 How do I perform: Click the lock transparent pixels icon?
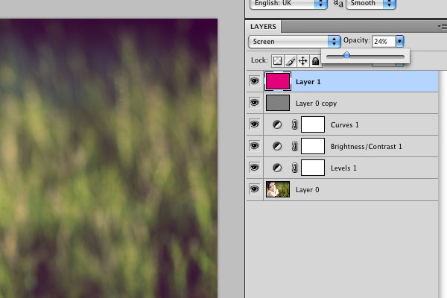pyautogui.click(x=277, y=60)
